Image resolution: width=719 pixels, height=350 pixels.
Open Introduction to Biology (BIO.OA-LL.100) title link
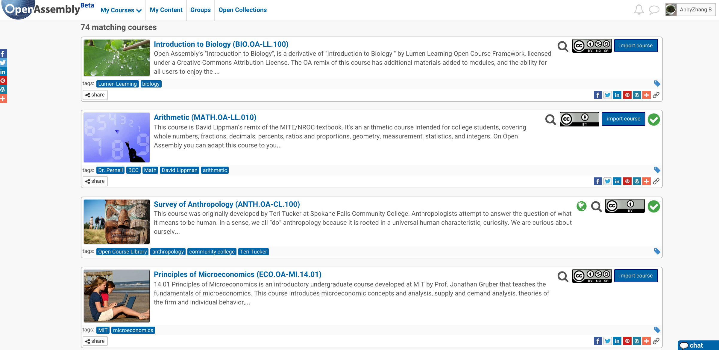click(221, 44)
